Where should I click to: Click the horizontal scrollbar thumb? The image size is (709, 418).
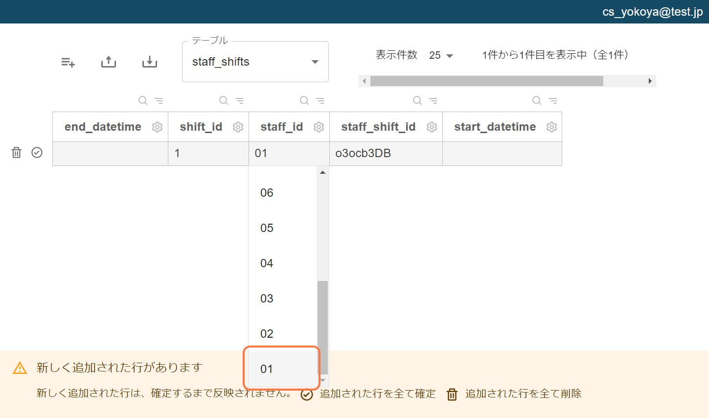tap(487, 81)
